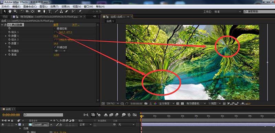Select the Zoom magnifier tool
275x133 pixels.
[15, 11]
